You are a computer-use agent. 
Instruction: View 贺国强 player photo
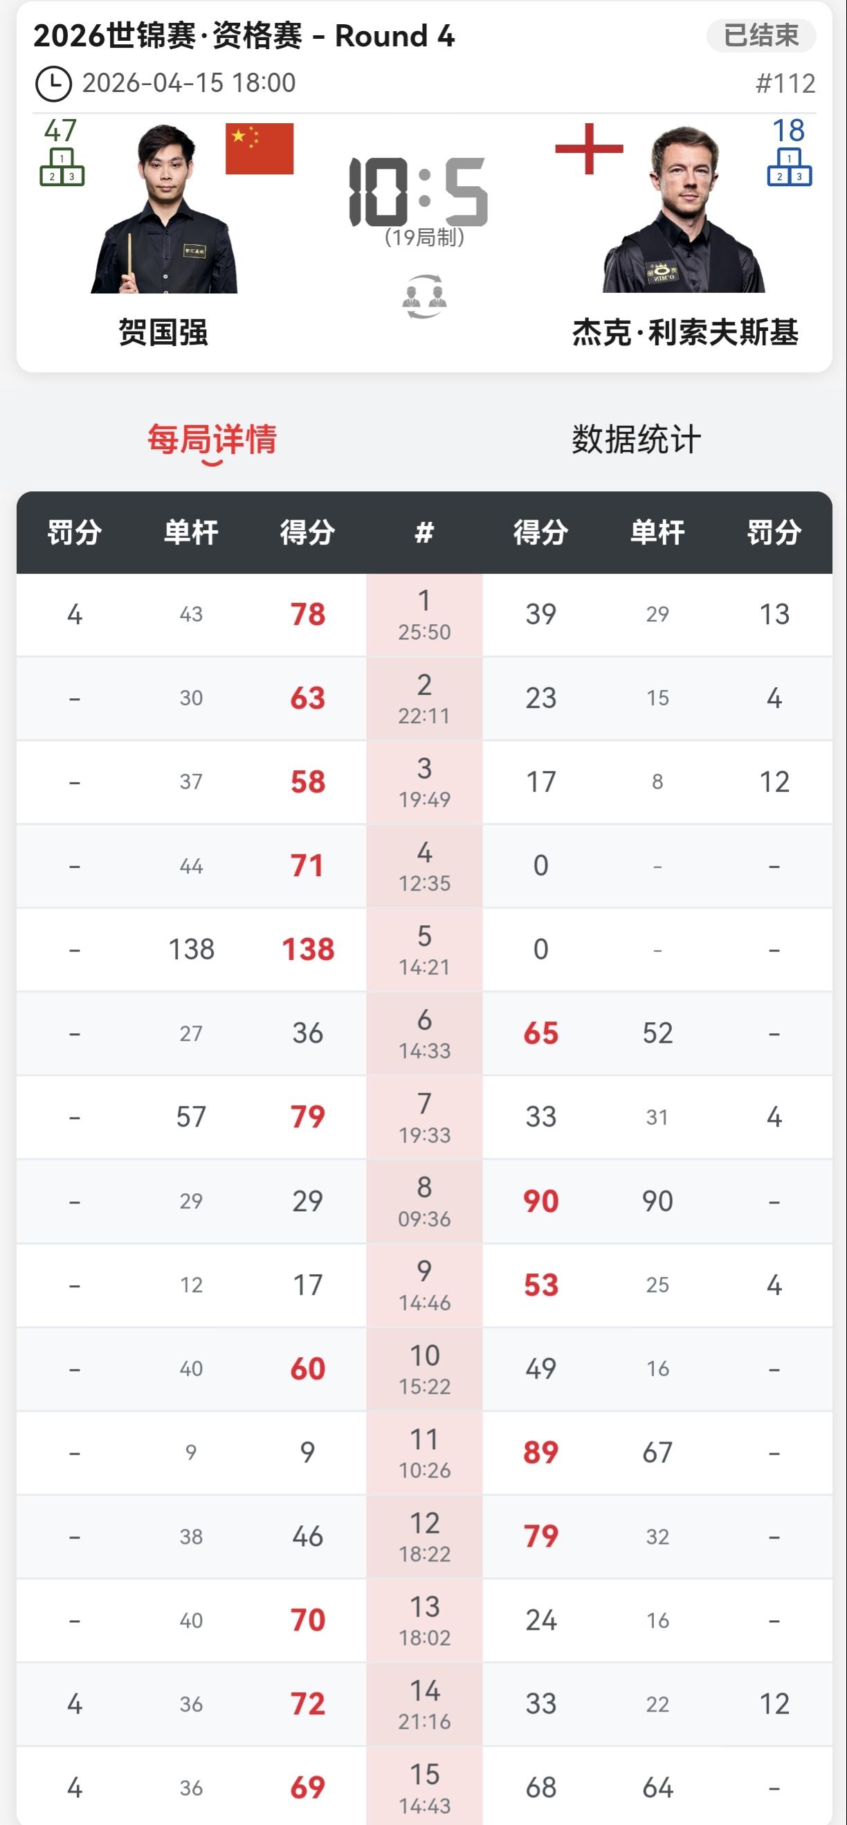point(164,209)
